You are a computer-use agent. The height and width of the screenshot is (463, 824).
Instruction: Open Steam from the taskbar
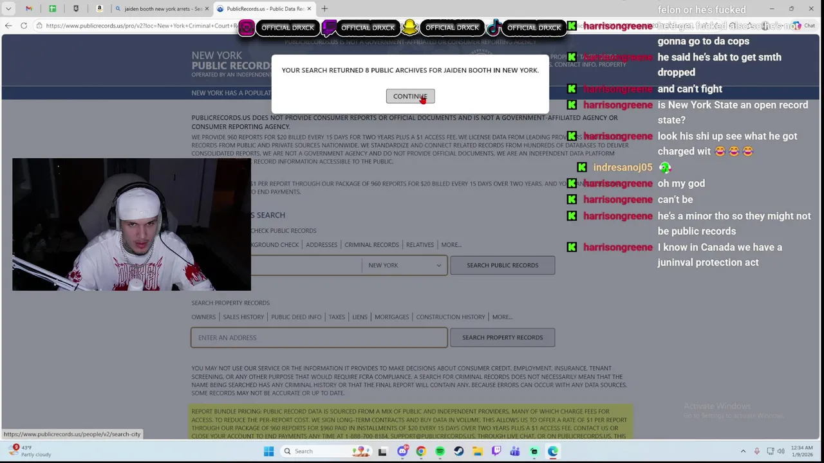coord(458,451)
